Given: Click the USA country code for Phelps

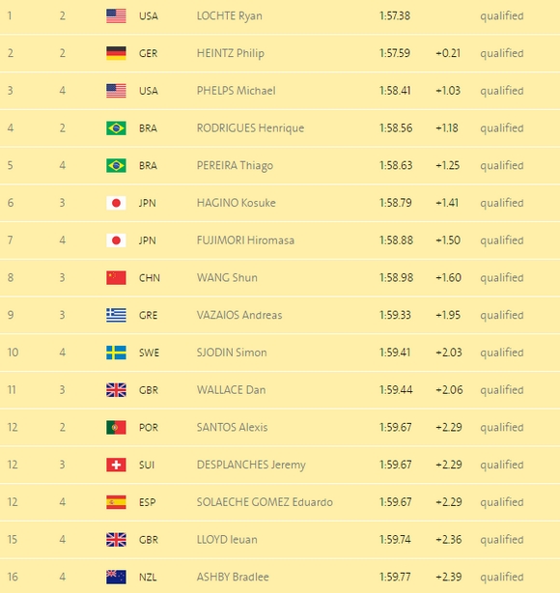Looking at the screenshot, I should pyautogui.click(x=149, y=91).
